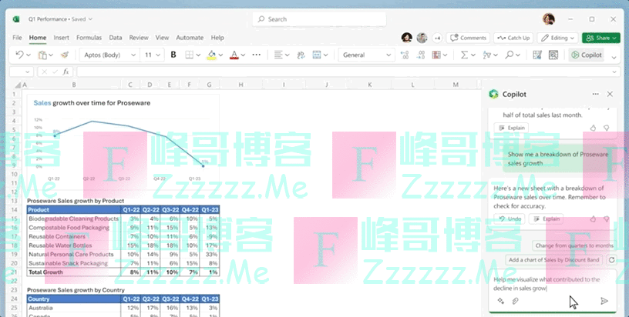Screen dimensions: 629x317
Task: Open the Comments button
Action: coord(468,38)
